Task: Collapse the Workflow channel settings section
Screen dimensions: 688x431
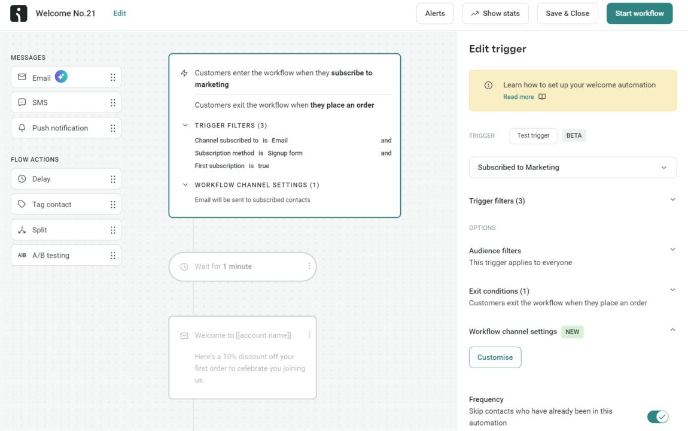Action: [672, 330]
